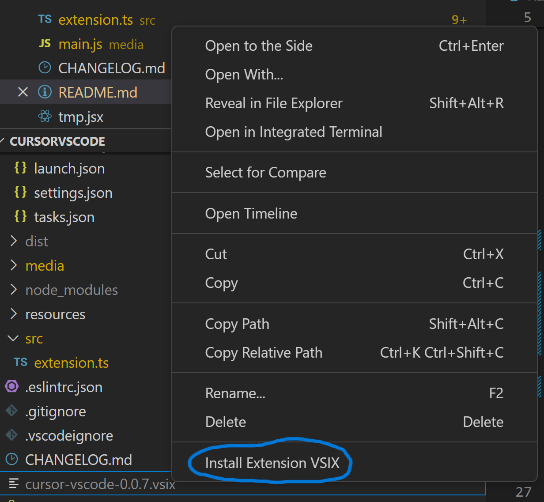This screenshot has height=502, width=544.
Task: Select the cursor-vscode-0.0.7.vsix file
Action: click(x=101, y=484)
